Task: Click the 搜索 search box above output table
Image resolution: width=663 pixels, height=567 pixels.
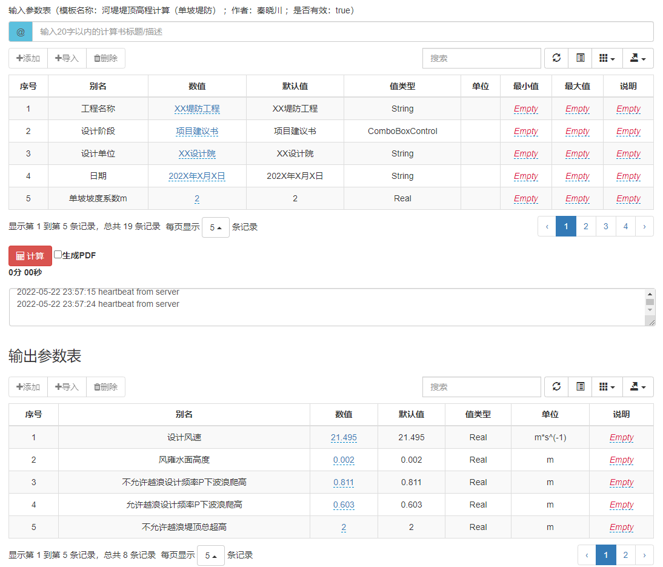Action: pos(482,386)
